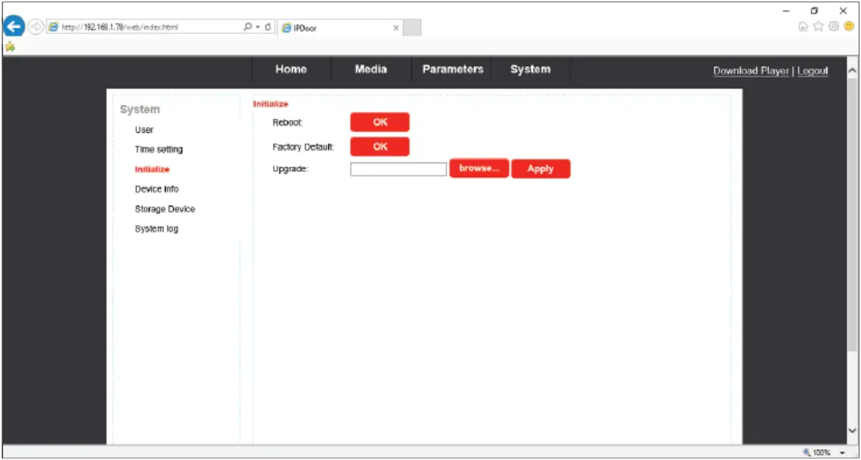Open the 100% zoom level dropdown
Screen dimensions: 861x460
point(843,453)
